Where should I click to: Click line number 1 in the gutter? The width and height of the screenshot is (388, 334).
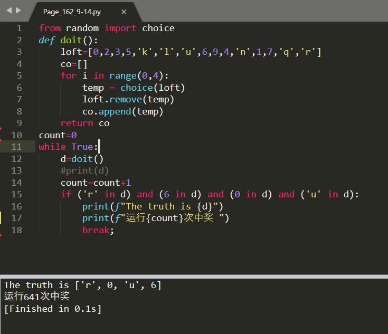[x=20, y=28]
